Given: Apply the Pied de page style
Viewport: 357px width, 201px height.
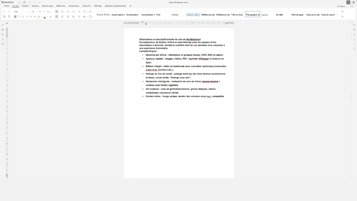Looking at the screenshot, I should 297,15.
